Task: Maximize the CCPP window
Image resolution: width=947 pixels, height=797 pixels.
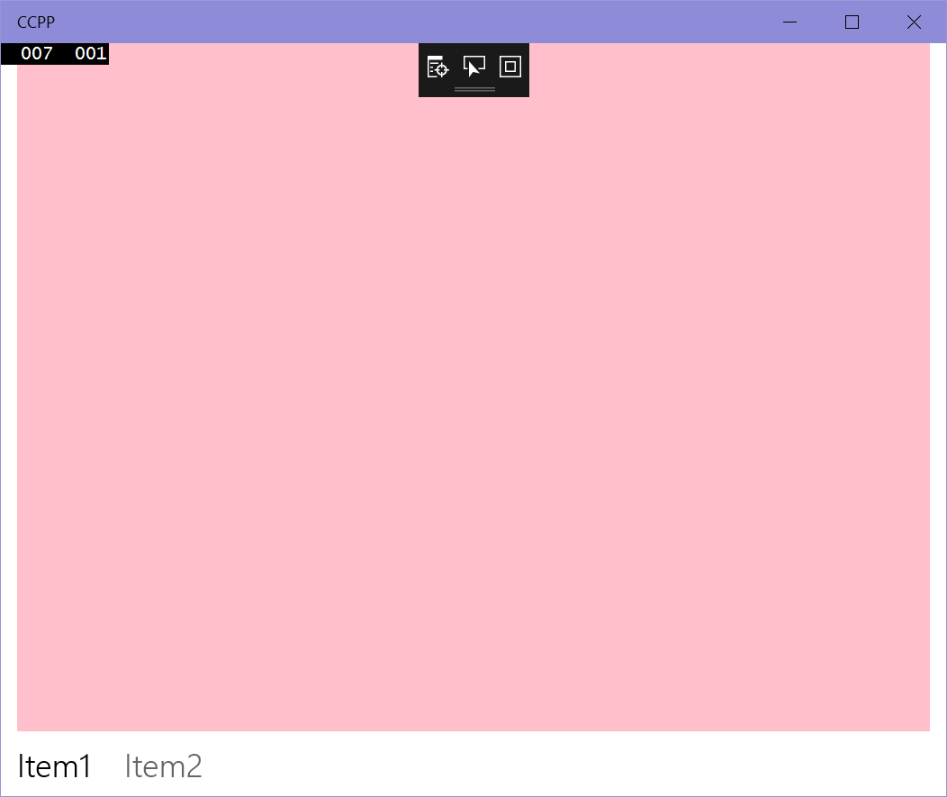Action: click(x=852, y=22)
